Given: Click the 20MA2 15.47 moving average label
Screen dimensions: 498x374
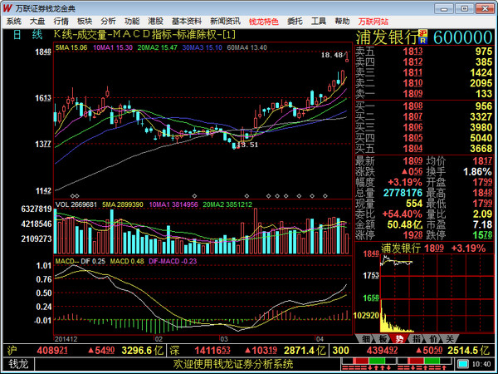Looking at the screenshot, I should click(157, 47).
